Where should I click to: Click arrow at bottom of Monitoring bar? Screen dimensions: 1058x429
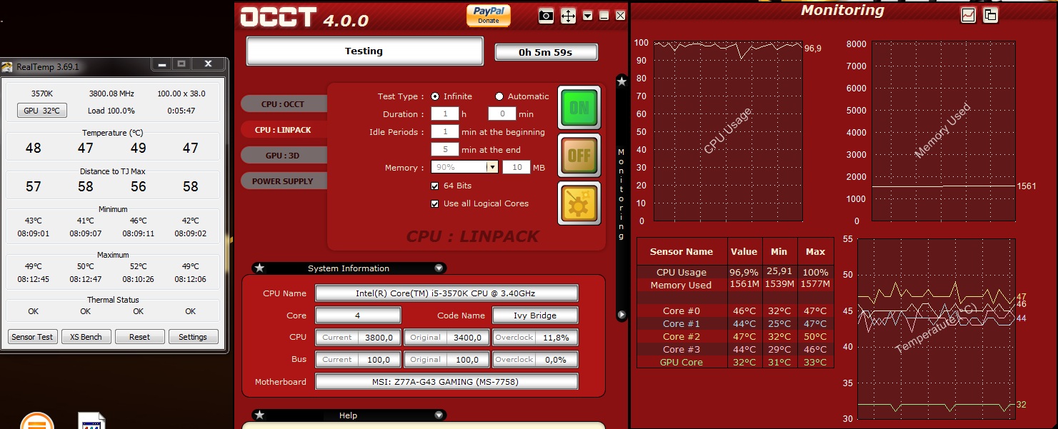(622, 314)
